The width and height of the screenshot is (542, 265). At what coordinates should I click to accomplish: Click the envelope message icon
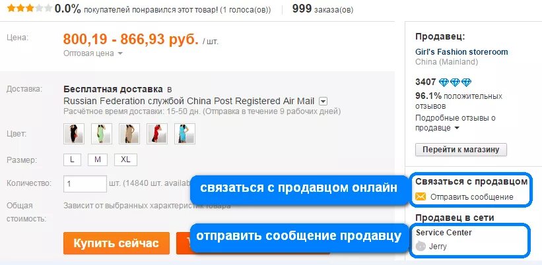[421, 197]
